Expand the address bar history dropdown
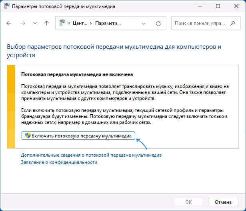 pyautogui.click(x=143, y=24)
